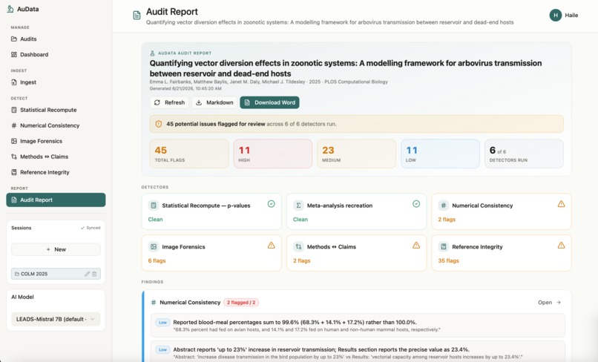
Task: Click the Audit Report page header icon
Action: [x=137, y=16]
